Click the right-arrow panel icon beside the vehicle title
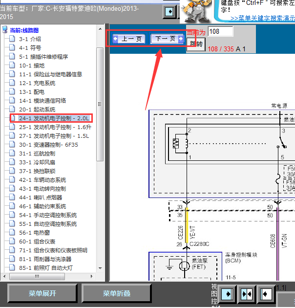The image size is (295, 308). point(169,12)
